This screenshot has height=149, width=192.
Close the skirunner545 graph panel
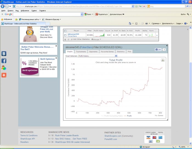pyautogui.click(x=167, y=45)
